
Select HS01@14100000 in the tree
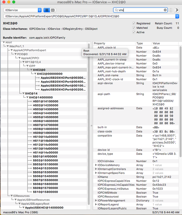pos(45,101)
